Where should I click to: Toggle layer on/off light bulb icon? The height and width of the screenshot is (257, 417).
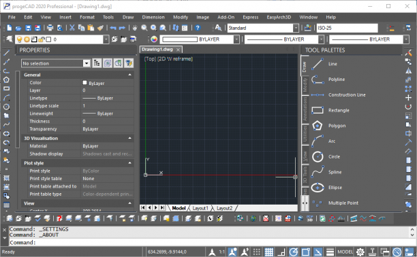[19, 39]
